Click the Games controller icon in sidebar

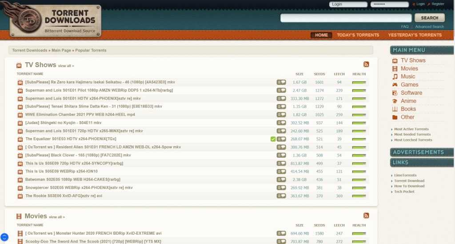[x=395, y=84]
